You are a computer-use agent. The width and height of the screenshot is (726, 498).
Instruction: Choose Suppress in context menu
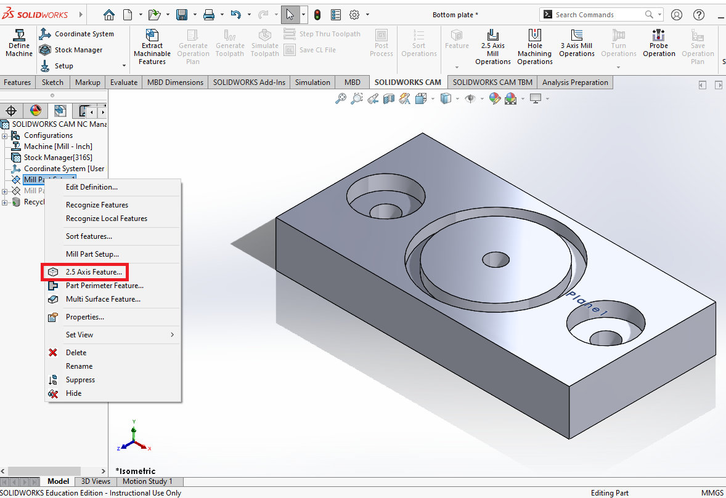pyautogui.click(x=113, y=380)
